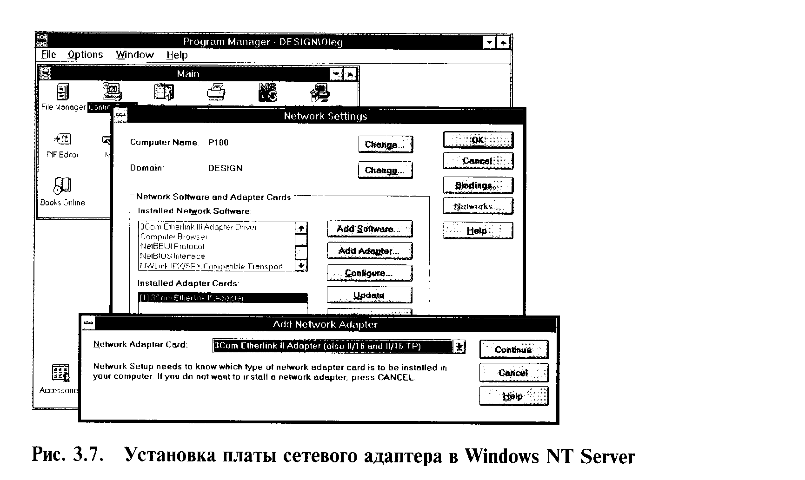Click software list scroll up arrow

coord(301,228)
